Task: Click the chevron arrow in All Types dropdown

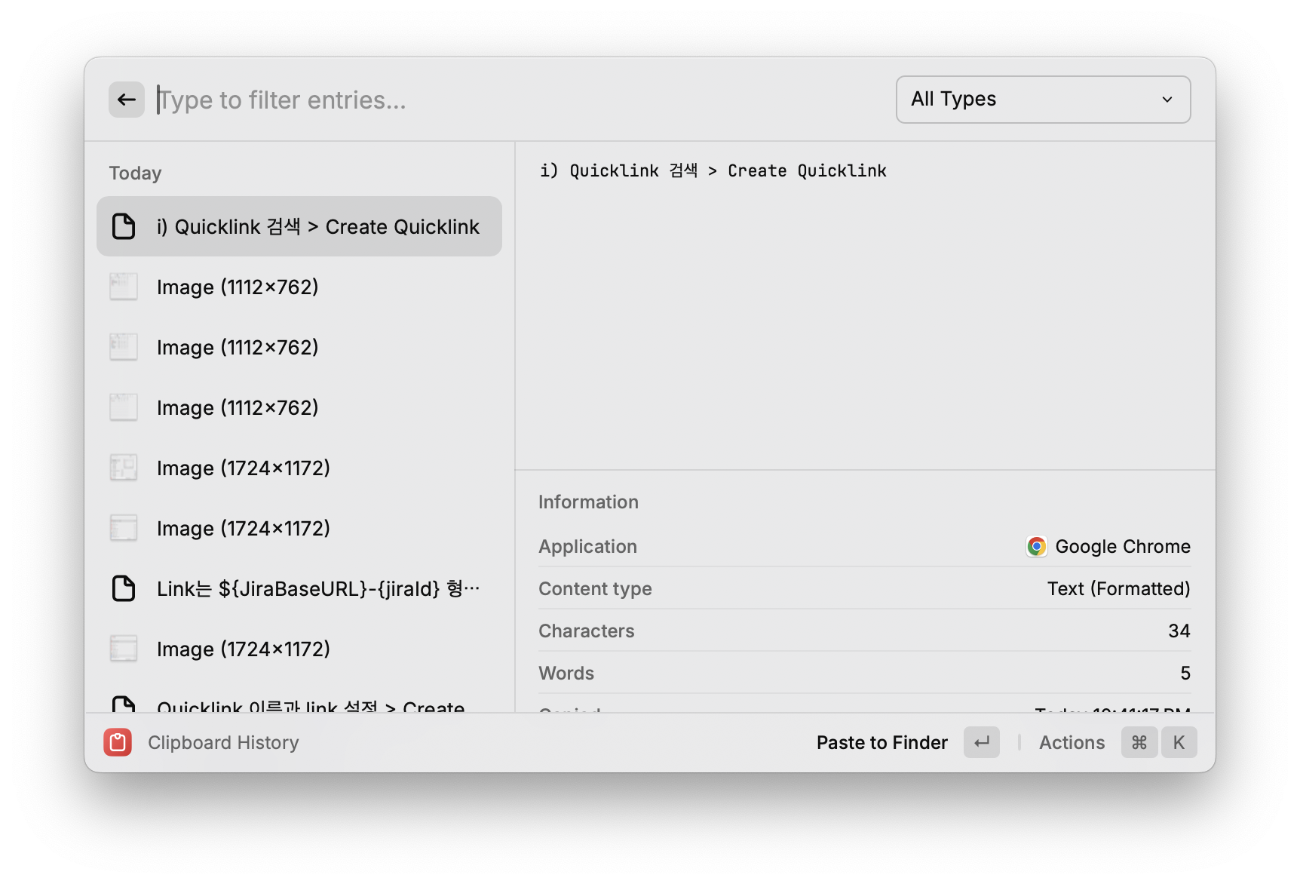Action: tap(1167, 100)
